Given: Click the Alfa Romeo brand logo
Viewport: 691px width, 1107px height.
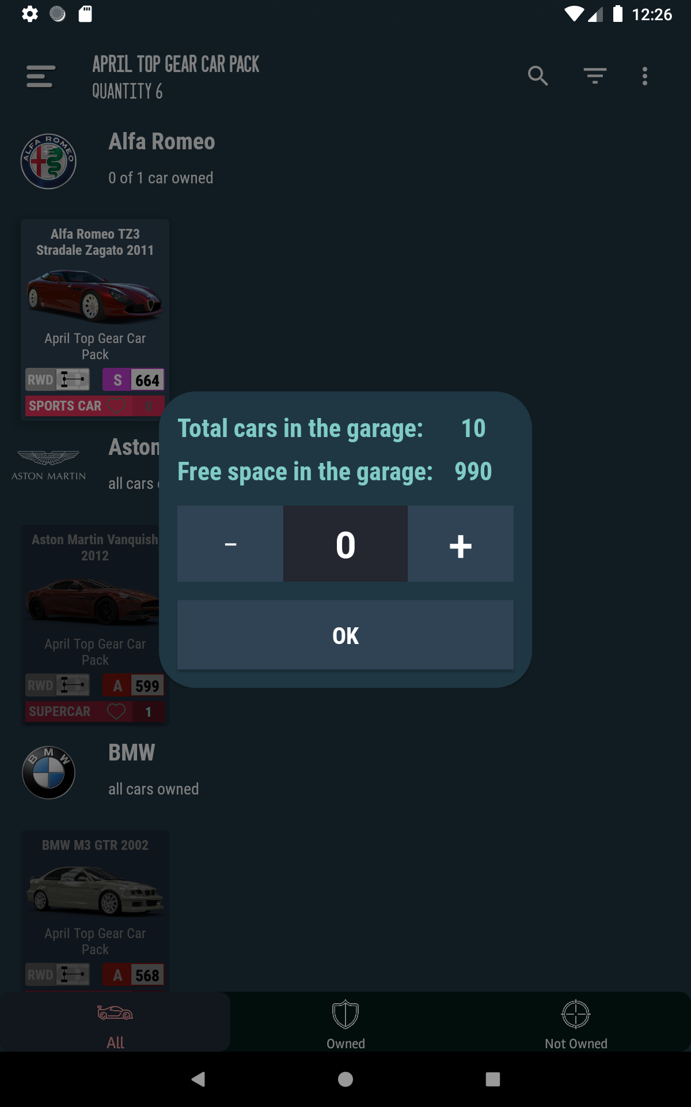Looking at the screenshot, I should coord(48,161).
